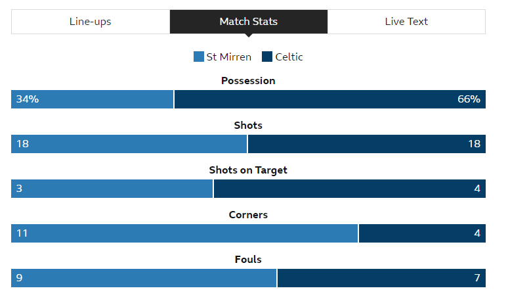Click Celtic's 4 corners bar
Screen dimensions: 508x305
[422, 233]
